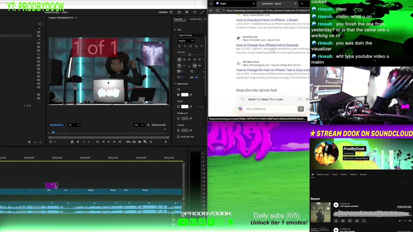The width and height of the screenshot is (413, 232).
Task: Switch to the Lumetri Color tab
Action: [x=196, y=19]
